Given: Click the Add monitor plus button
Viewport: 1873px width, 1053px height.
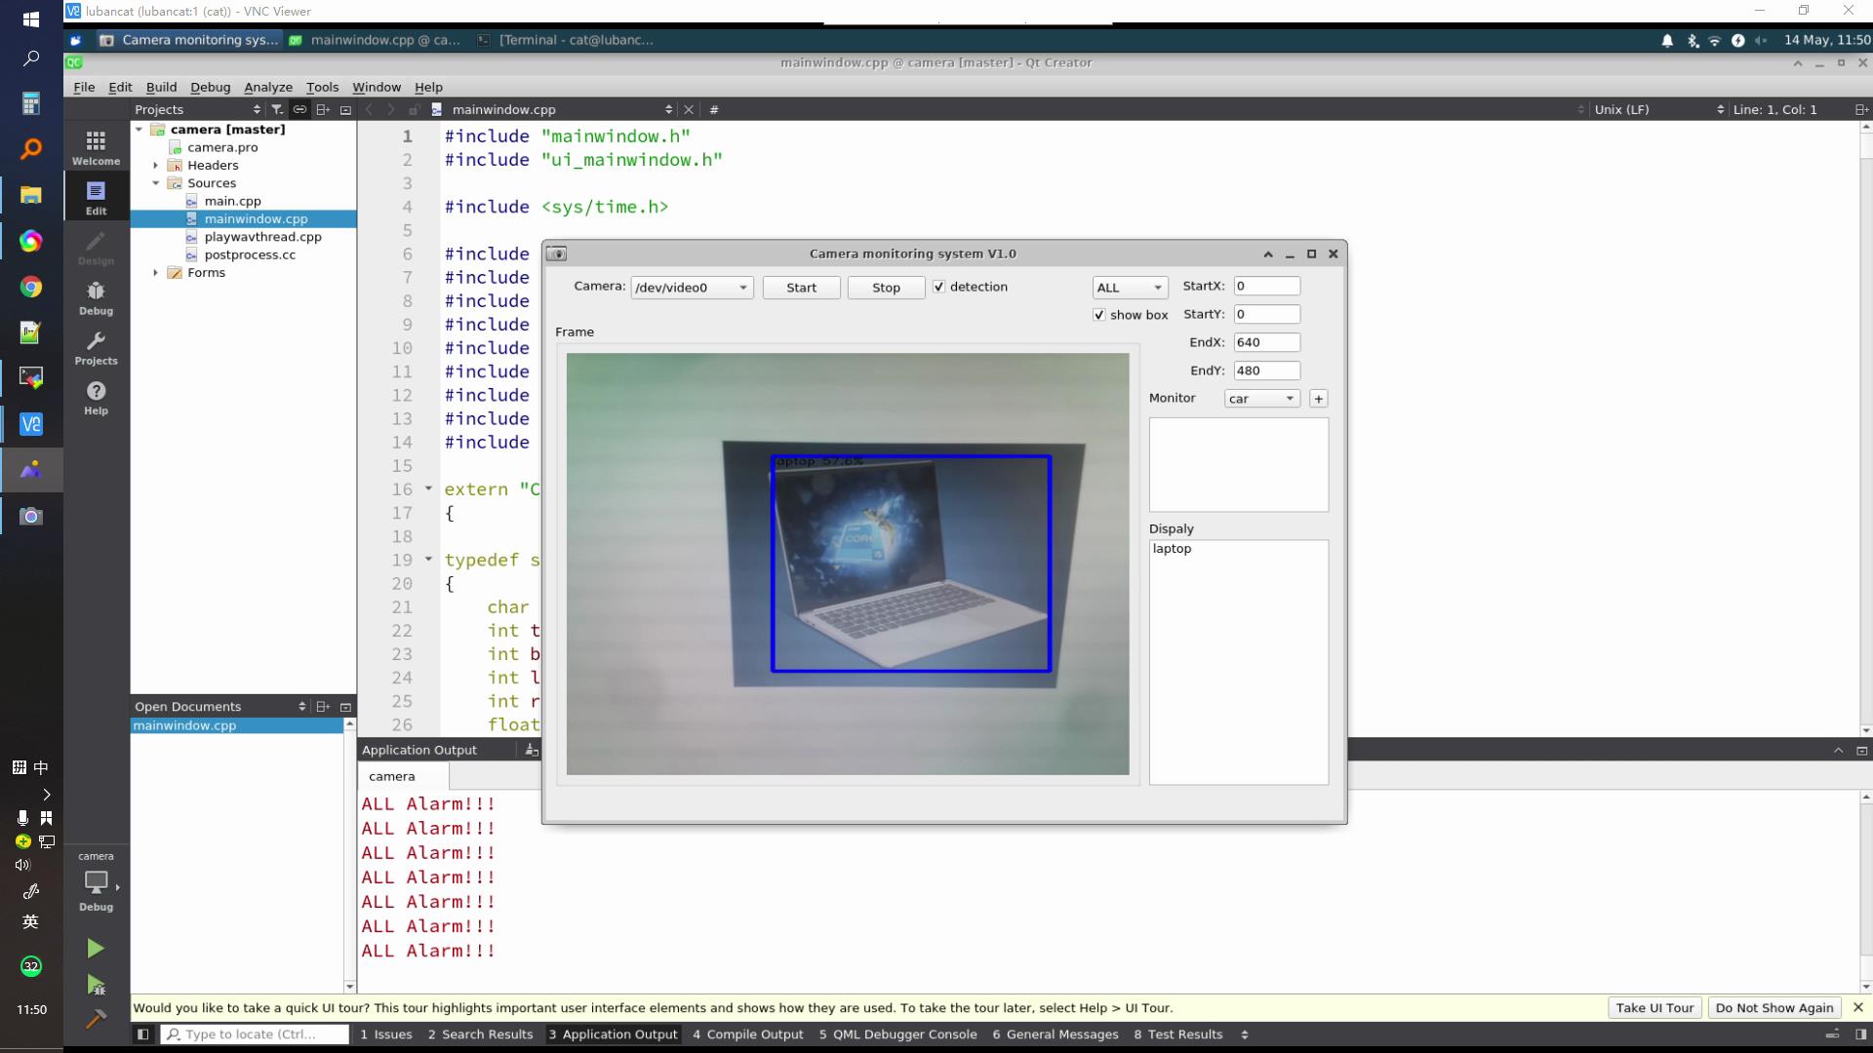Looking at the screenshot, I should [x=1319, y=399].
